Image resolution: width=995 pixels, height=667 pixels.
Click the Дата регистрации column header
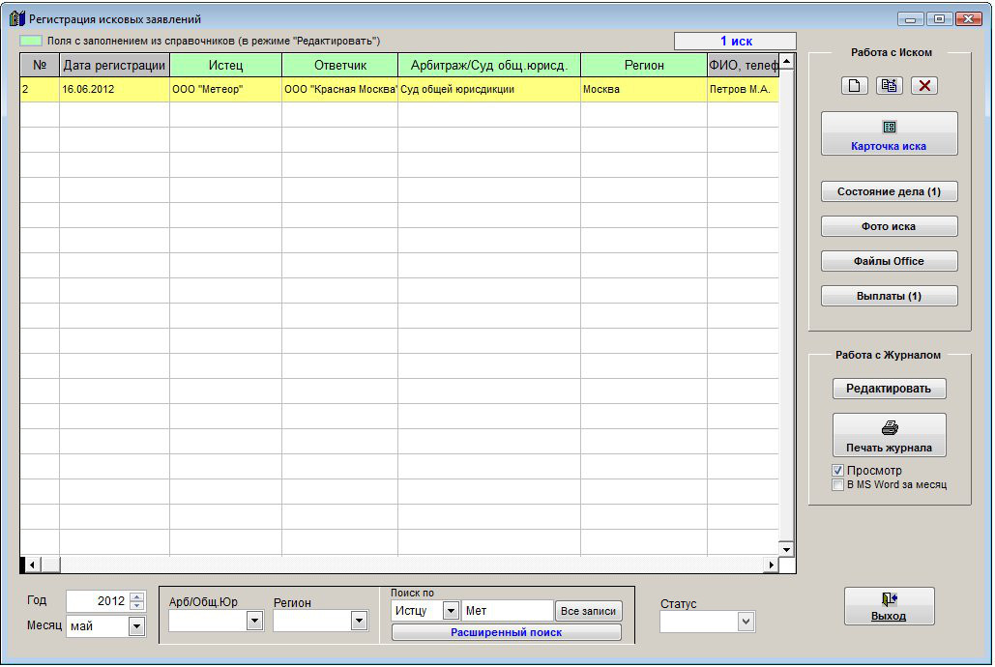(114, 65)
